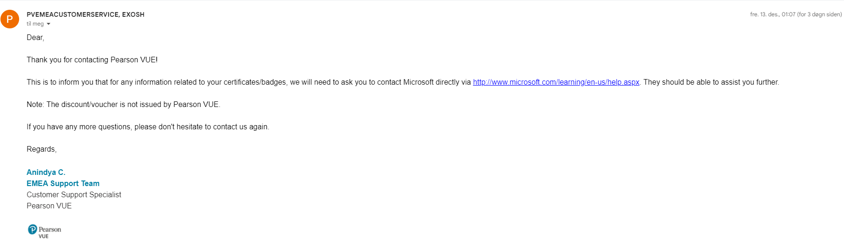Click 'Pearson VUE' text in the signature
The height and width of the screenshot is (247, 844).
click(x=49, y=206)
